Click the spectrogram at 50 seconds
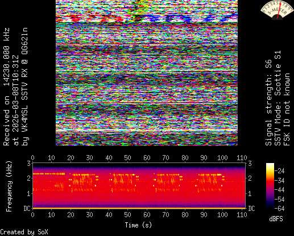294x236 pixels. point(127,185)
